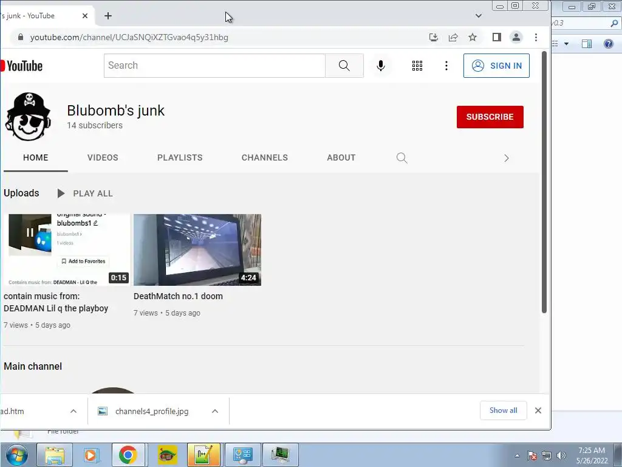Switch to the HOME tab
The width and height of the screenshot is (622, 467).
36,157
